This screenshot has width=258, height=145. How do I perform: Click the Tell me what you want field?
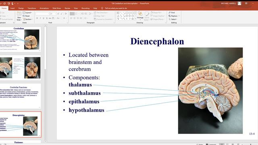pyautogui.click(x=116, y=8)
